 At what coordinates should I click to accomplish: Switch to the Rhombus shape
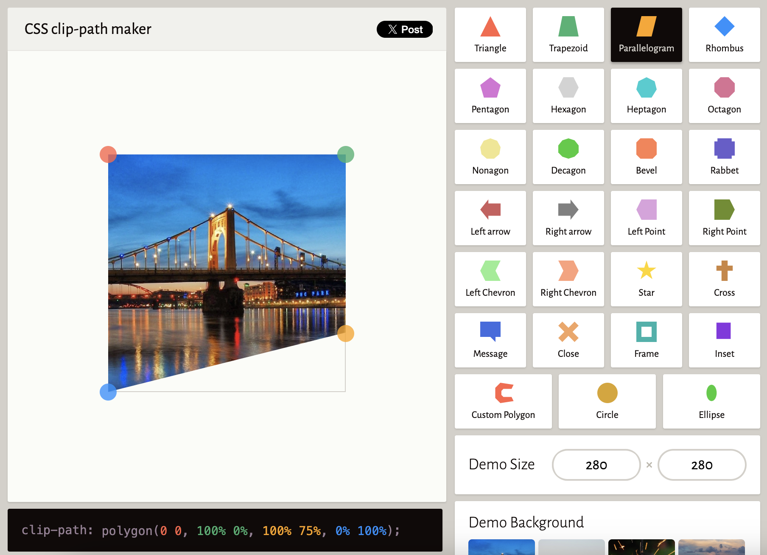pos(724,35)
